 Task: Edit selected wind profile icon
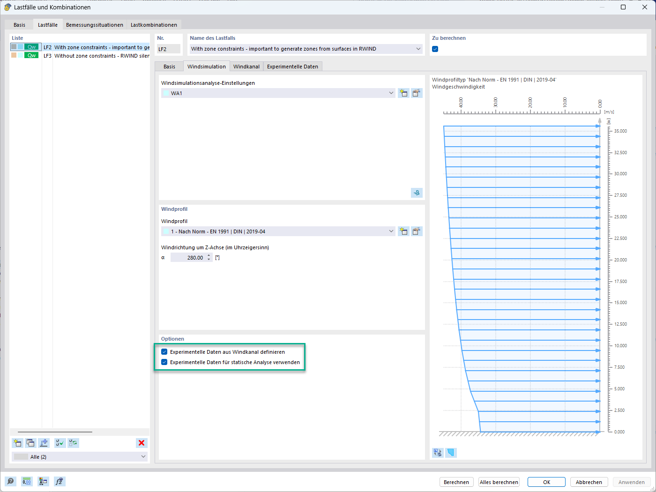point(417,231)
